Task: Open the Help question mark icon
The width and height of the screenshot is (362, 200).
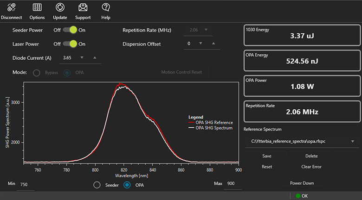Action: (106, 7)
